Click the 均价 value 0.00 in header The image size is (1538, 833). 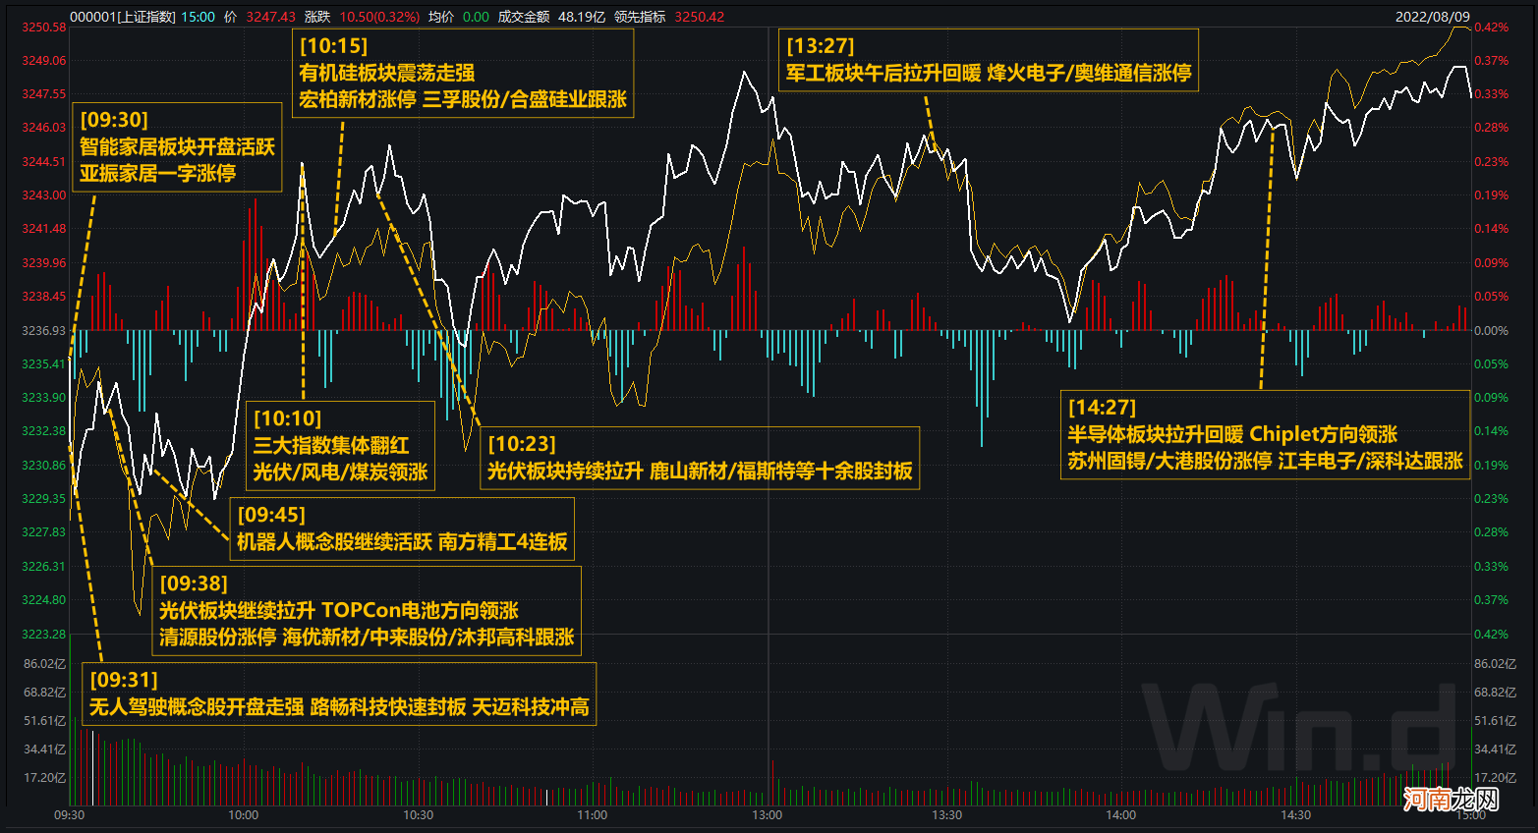[x=476, y=17]
